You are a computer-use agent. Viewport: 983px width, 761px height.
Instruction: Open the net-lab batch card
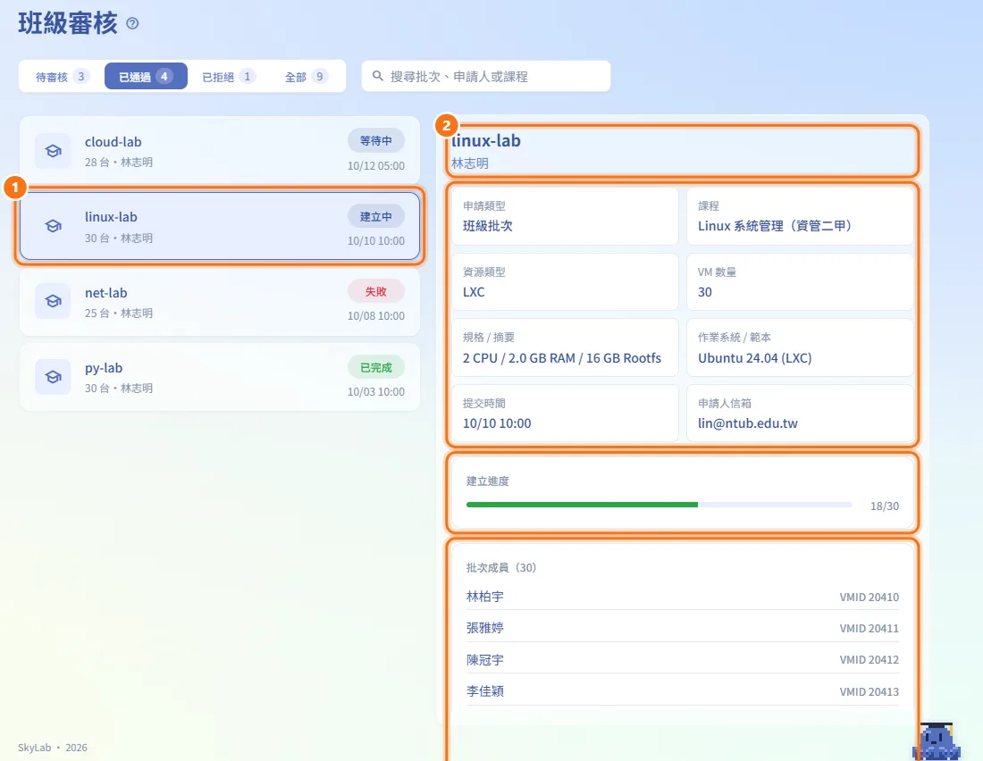tap(220, 302)
